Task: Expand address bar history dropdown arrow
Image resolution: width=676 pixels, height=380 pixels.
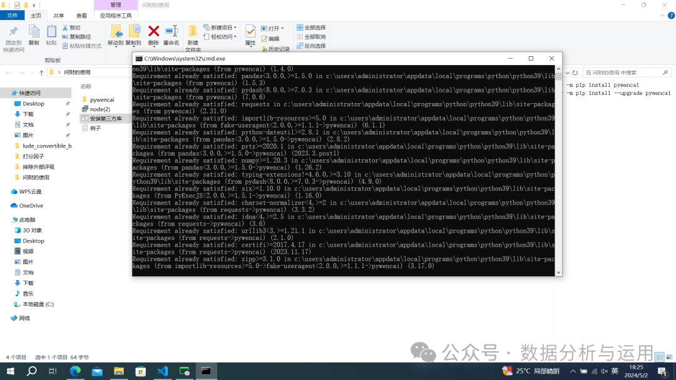Action: 567,72
